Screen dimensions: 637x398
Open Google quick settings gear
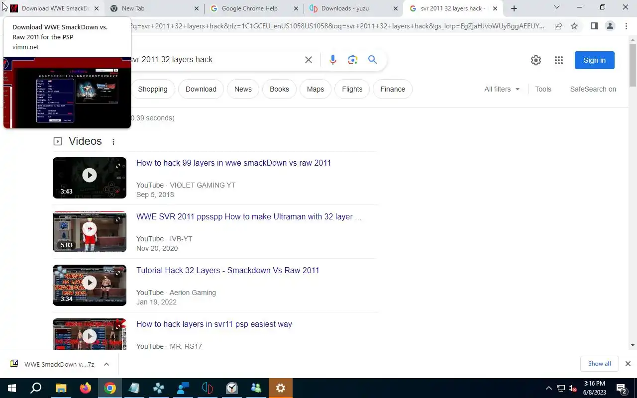coord(536,60)
